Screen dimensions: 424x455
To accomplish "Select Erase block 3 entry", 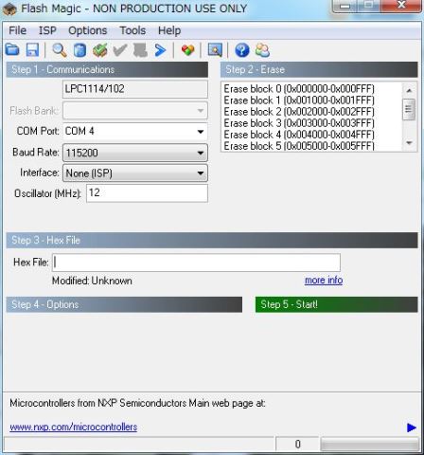I will [299, 123].
